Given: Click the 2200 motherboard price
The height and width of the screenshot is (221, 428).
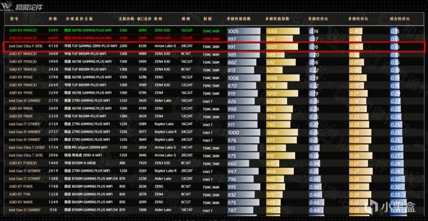Looking at the screenshot, I should point(123,46).
